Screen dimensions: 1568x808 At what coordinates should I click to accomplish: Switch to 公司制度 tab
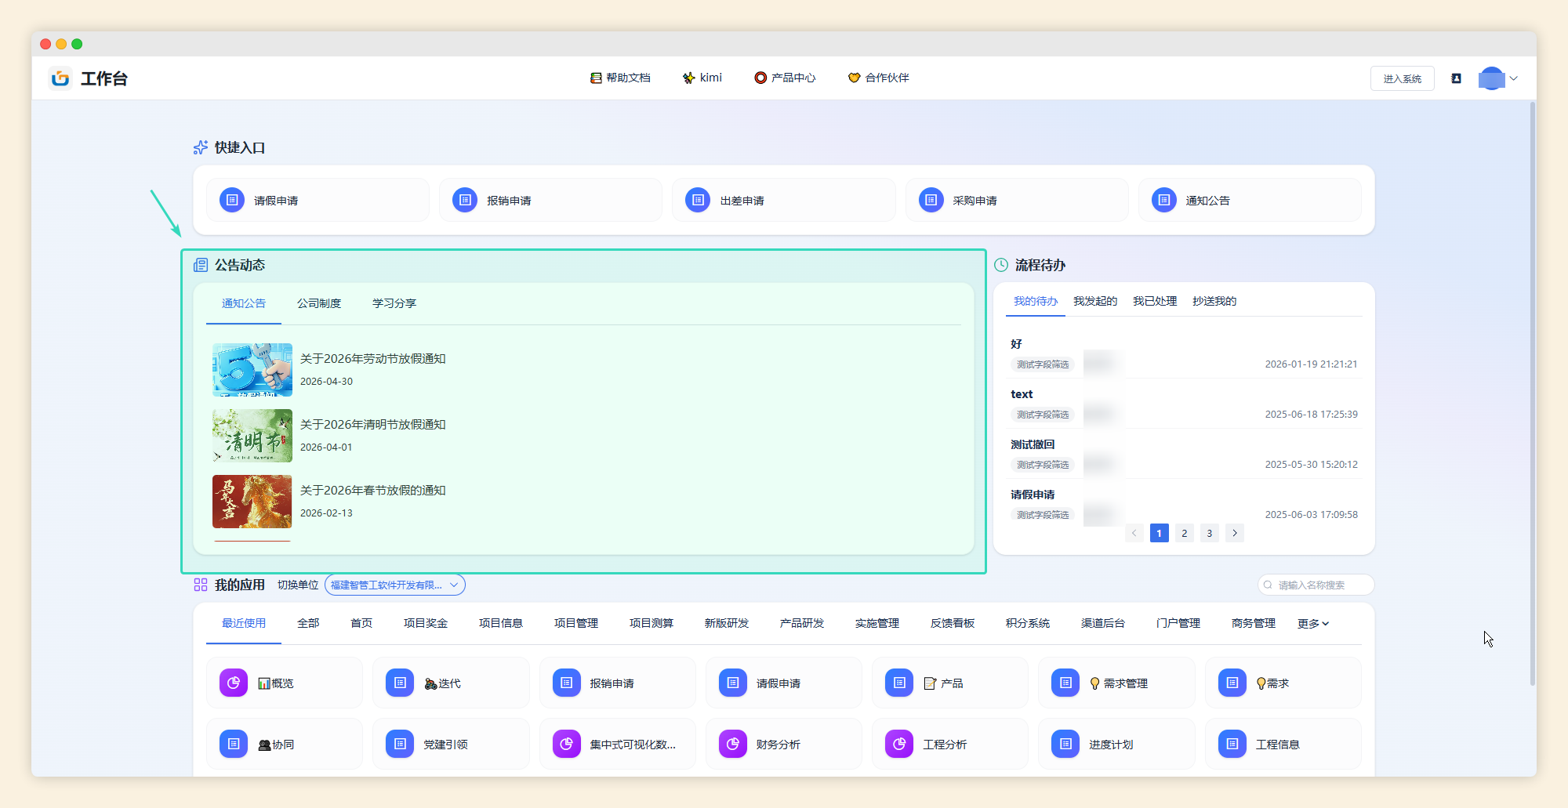319,303
